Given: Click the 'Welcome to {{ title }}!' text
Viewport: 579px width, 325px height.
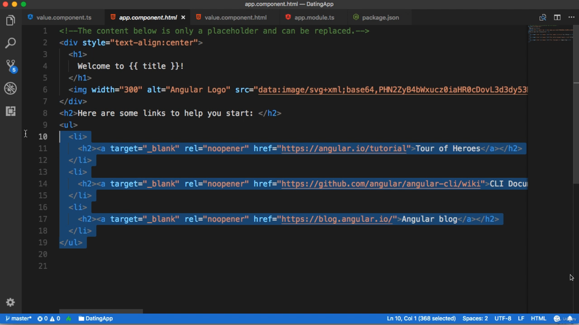Looking at the screenshot, I should tap(130, 66).
